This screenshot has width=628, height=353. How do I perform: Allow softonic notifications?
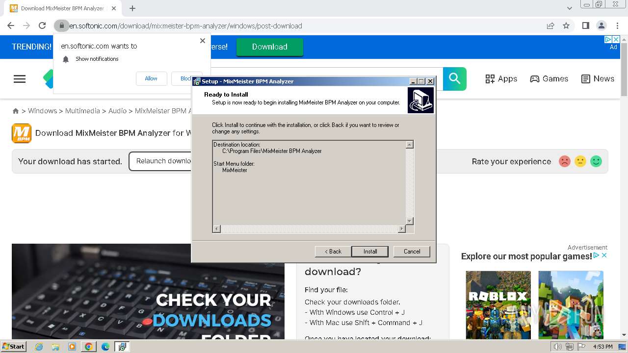coord(151,78)
